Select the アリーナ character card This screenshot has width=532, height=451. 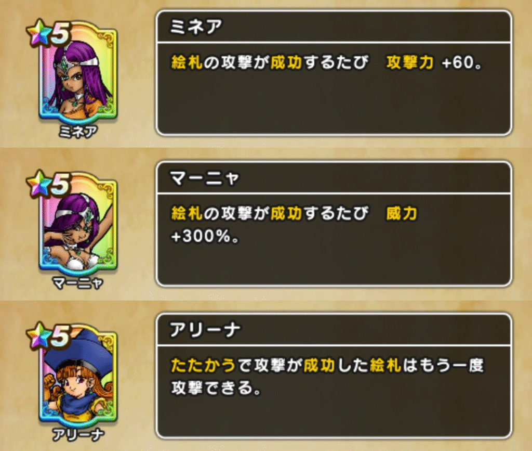pyautogui.click(x=78, y=378)
